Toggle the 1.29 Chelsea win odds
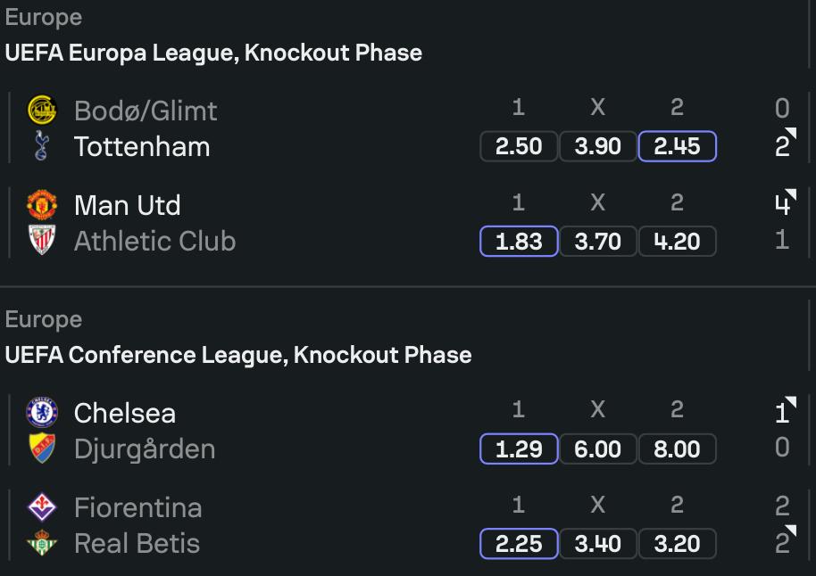The height and width of the screenshot is (576, 816). pyautogui.click(x=519, y=448)
